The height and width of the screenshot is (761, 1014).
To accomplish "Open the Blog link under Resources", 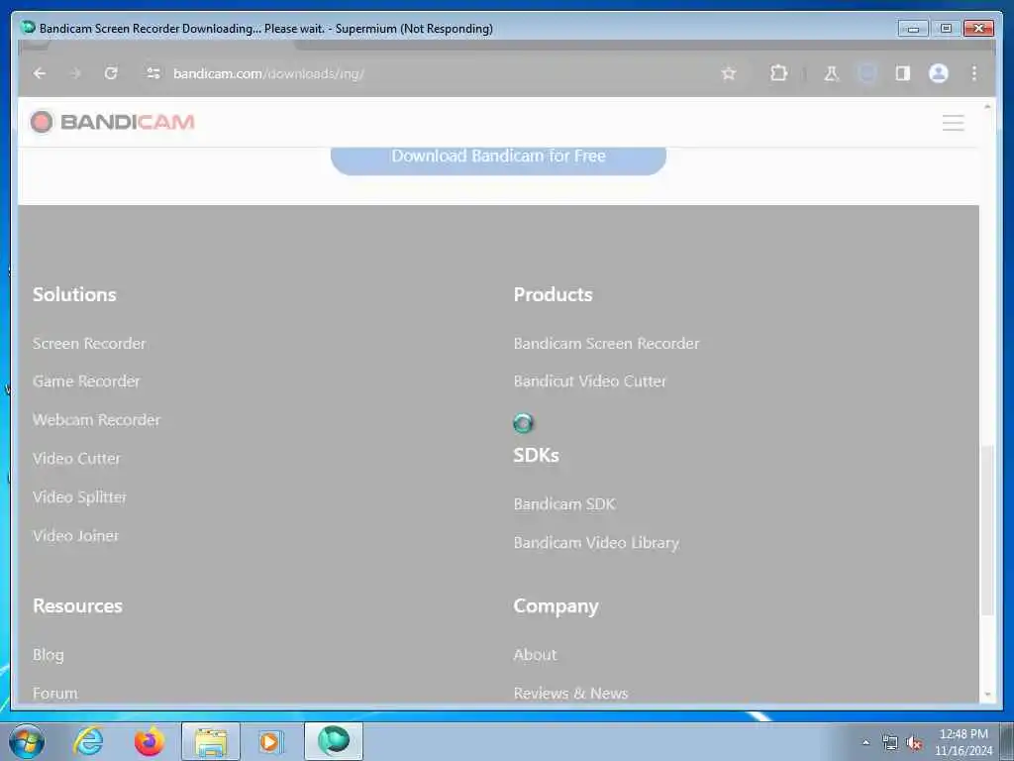I will point(49,655).
